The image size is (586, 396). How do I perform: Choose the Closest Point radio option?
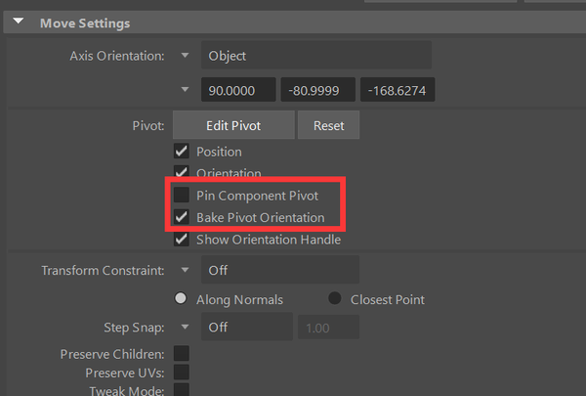(335, 299)
